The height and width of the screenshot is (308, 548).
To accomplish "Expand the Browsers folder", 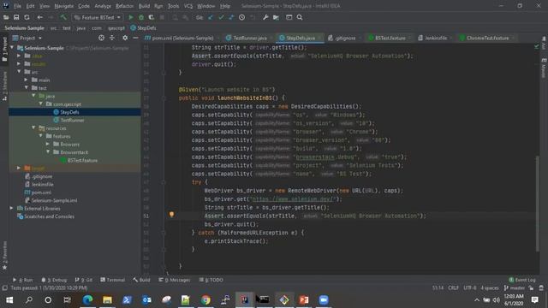I will pos(48,144).
